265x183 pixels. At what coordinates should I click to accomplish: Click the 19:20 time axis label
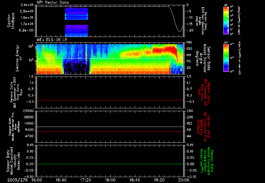pos(159,180)
